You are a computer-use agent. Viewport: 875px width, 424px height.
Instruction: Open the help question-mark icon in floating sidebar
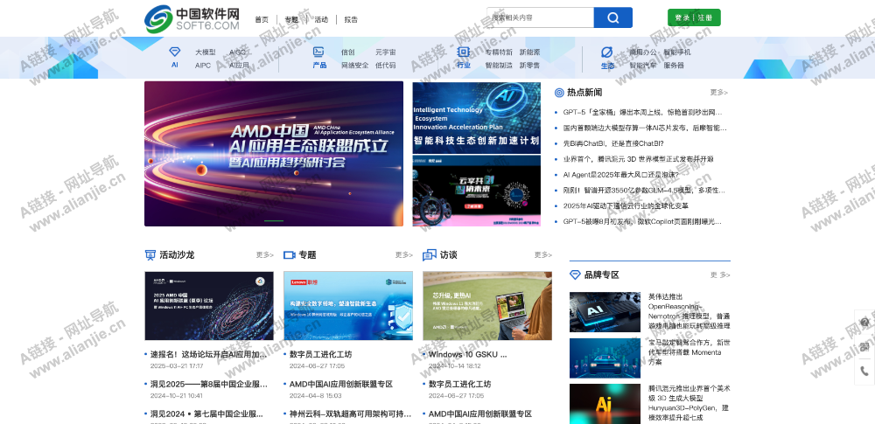(864, 322)
